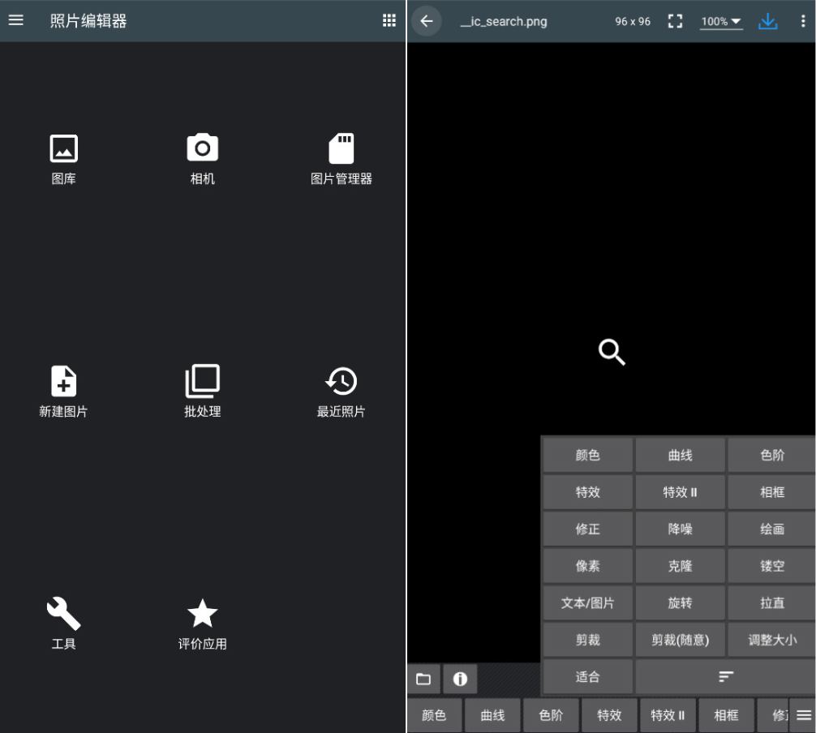816x733 pixels.
Task: Open the 工具 wrench icon
Action: (x=64, y=614)
